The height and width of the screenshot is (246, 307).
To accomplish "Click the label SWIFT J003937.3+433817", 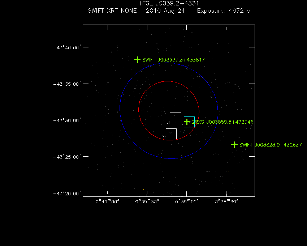I will [x=173, y=60].
